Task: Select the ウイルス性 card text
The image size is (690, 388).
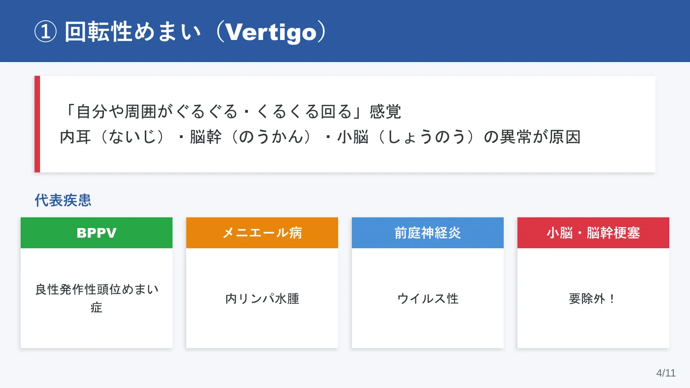Action: pos(428,298)
